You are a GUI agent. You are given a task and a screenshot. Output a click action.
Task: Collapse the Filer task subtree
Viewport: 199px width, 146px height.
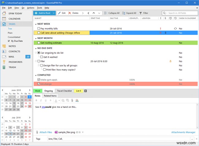36,61
